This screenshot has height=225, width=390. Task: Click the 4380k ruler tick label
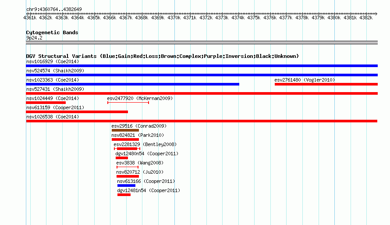click(x=334, y=18)
